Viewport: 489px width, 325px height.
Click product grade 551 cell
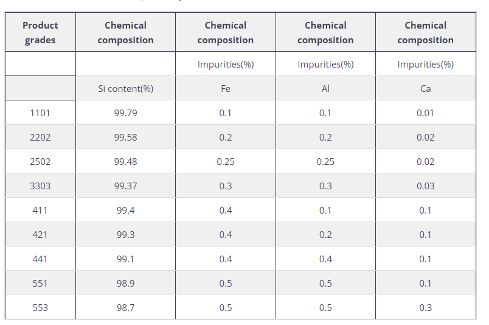[40, 283]
